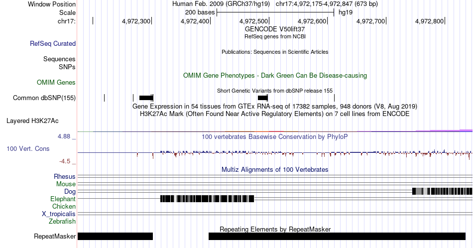Image resolution: width=473 pixels, height=248 pixels.
Task: Click the OMIM Gene Phenotypes track title
Action: [x=275, y=75]
